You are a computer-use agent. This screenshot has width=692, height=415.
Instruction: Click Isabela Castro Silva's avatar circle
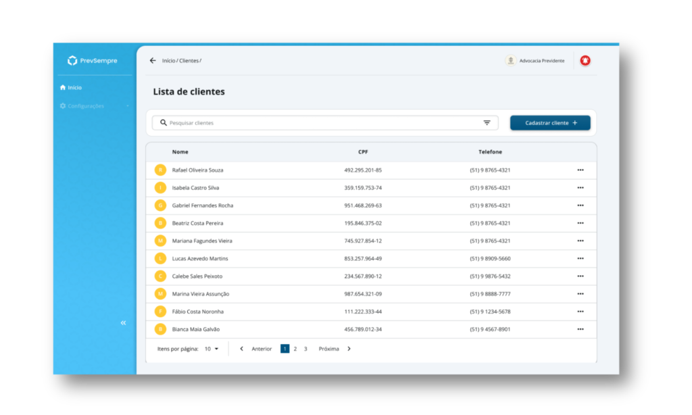tap(160, 188)
